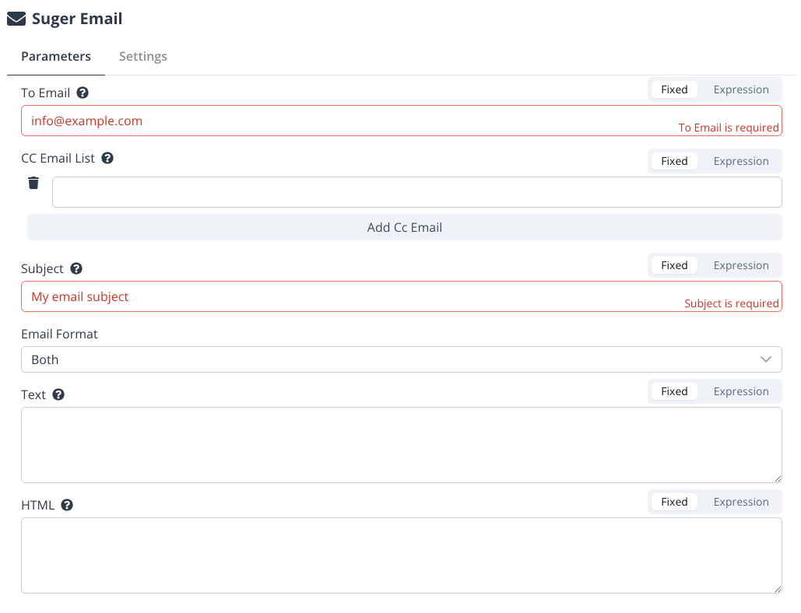Click the help icon beside HTML label
The image size is (801, 613).
click(67, 505)
